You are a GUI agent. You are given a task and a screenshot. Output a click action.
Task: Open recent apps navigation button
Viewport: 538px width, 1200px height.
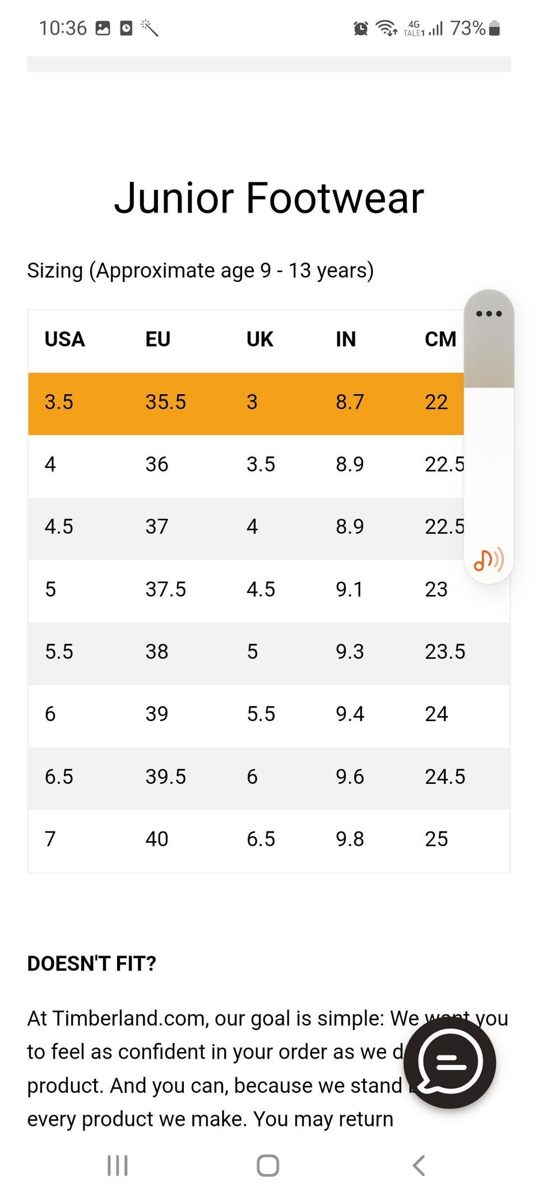click(118, 1165)
